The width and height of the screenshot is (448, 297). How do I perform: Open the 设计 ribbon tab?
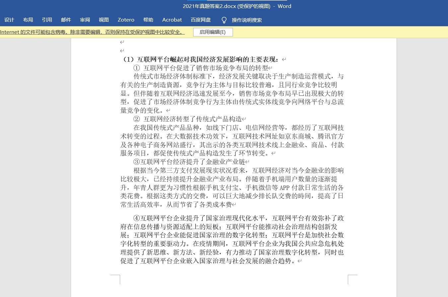[9, 20]
